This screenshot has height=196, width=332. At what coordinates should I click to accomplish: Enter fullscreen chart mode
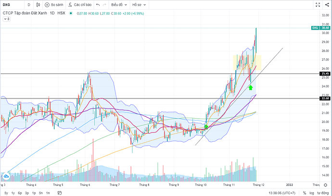318,5
